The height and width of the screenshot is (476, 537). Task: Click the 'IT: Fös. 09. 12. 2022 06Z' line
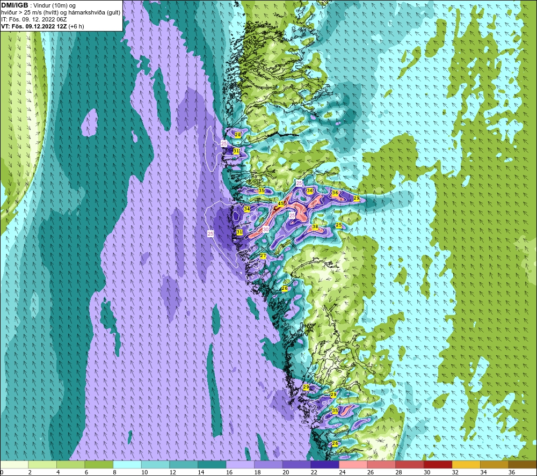coord(34,19)
